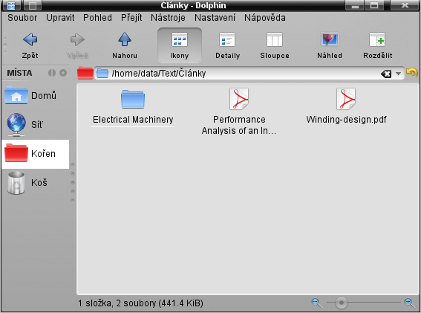Select the Electrical Machinery folder
This screenshot has height=313, width=421.
tap(133, 108)
